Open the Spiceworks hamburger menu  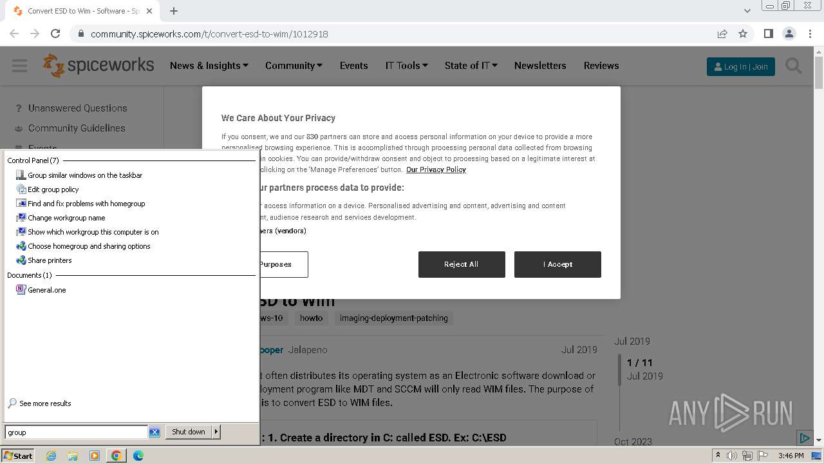(x=19, y=66)
